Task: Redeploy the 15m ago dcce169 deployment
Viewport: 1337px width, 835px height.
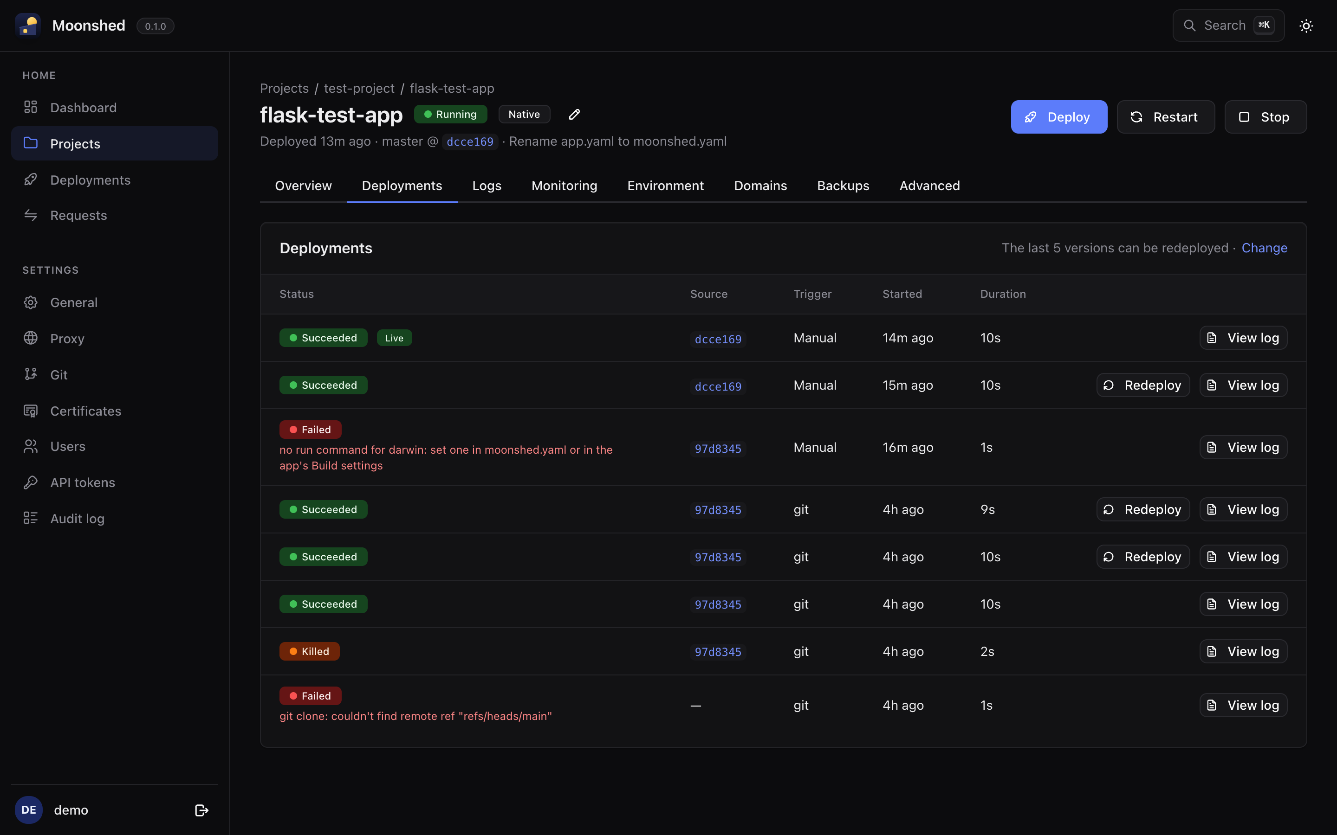Action: click(1142, 385)
